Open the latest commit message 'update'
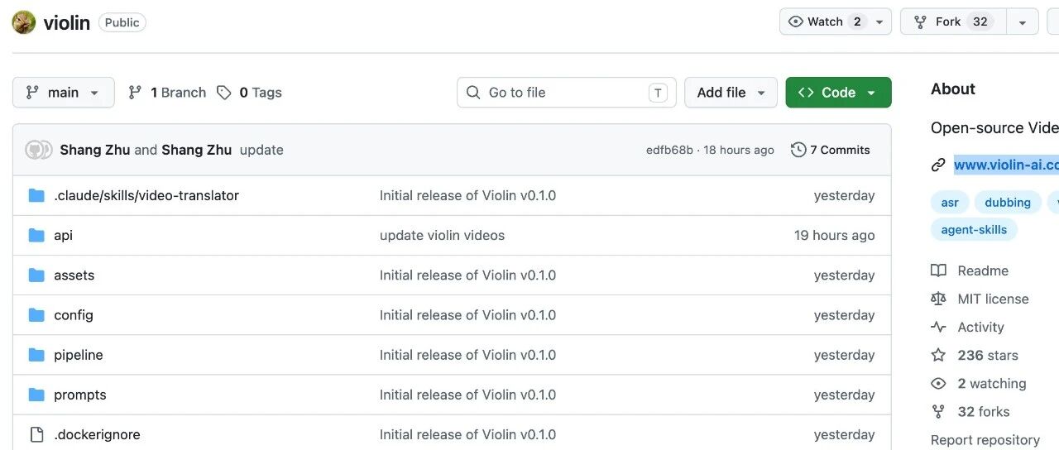Viewport: 1059px width, 450px height. [x=261, y=150]
